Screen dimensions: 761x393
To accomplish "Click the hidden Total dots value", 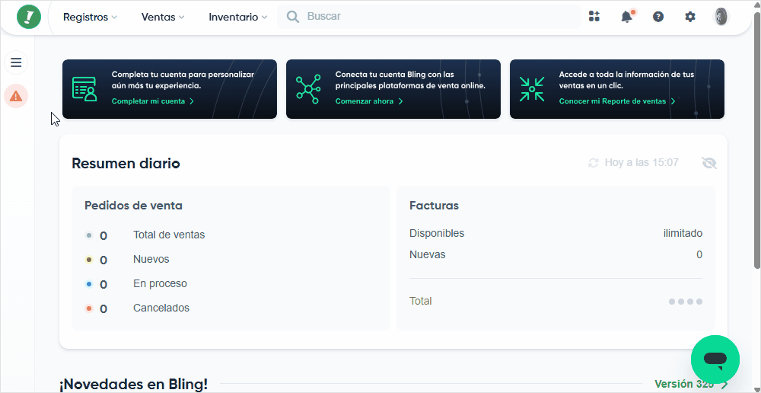I will click(686, 302).
